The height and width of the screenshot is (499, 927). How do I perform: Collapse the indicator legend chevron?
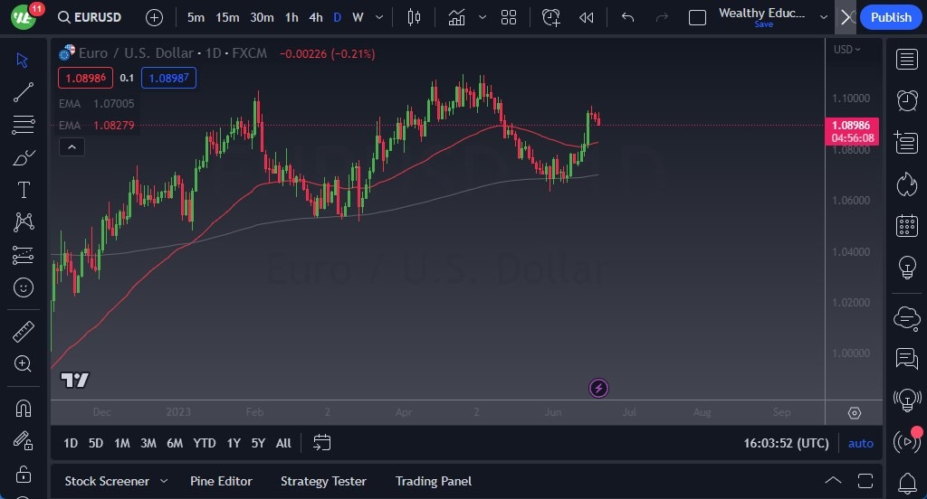72,146
